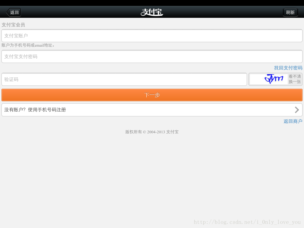The image size is (304, 228).
Task: Click the 版权所有 © 2004-2013 支付宝 footer text
Action: click(152, 132)
